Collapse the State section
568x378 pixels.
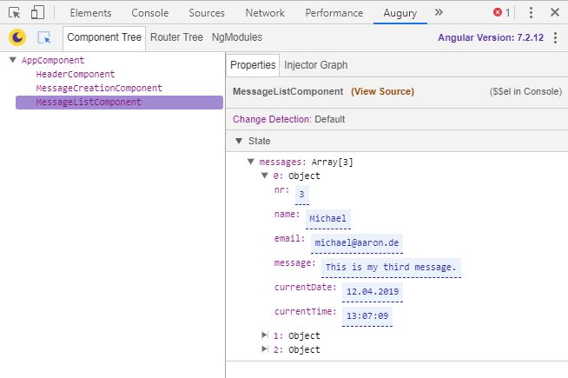pyautogui.click(x=239, y=141)
